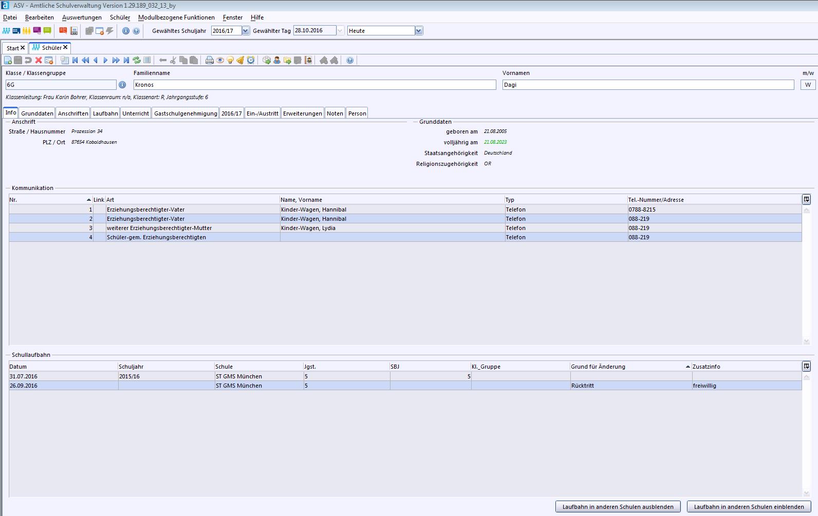Click the Klasse field showing 6G
This screenshot has width=818, height=516.
tap(61, 85)
